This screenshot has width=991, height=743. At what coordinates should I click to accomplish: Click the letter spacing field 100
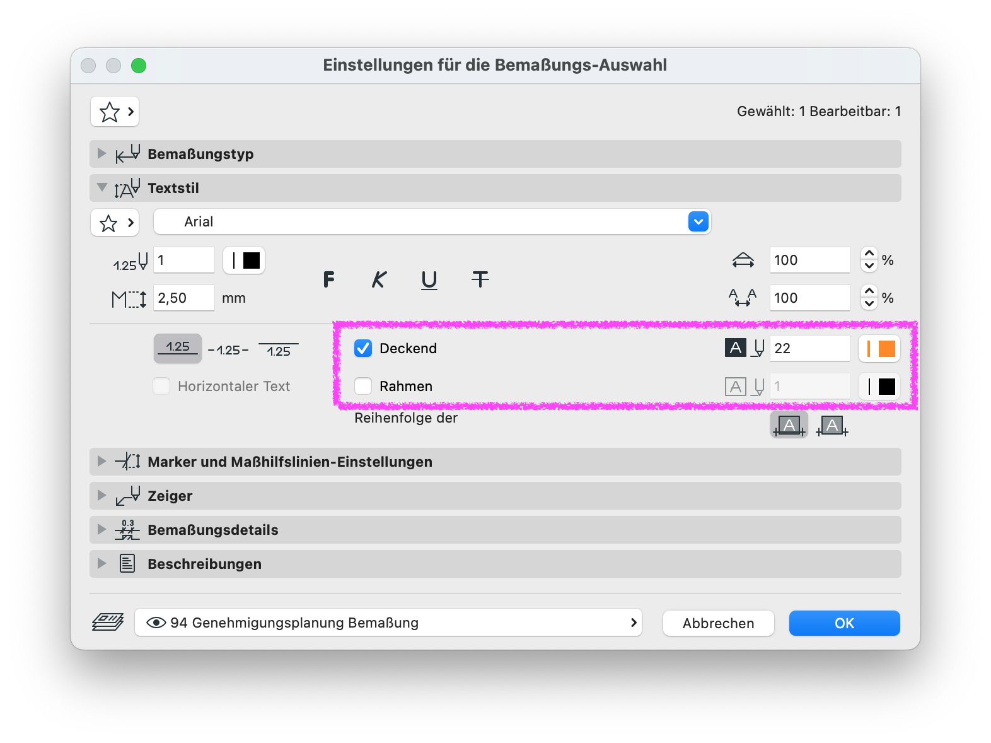point(810,298)
